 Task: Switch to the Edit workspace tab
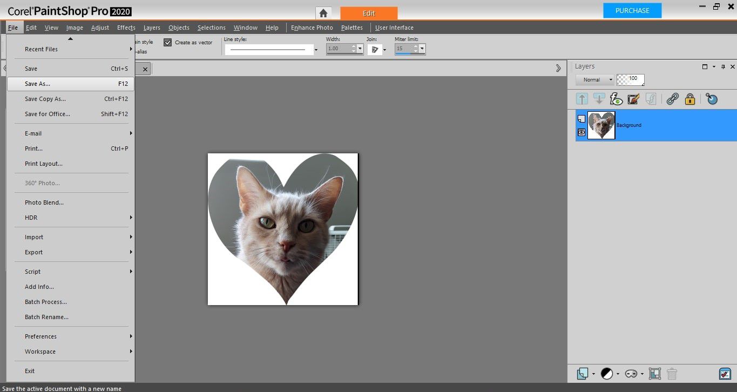[x=369, y=13]
